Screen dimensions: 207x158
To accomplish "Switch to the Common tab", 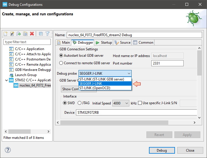I will [143, 43].
